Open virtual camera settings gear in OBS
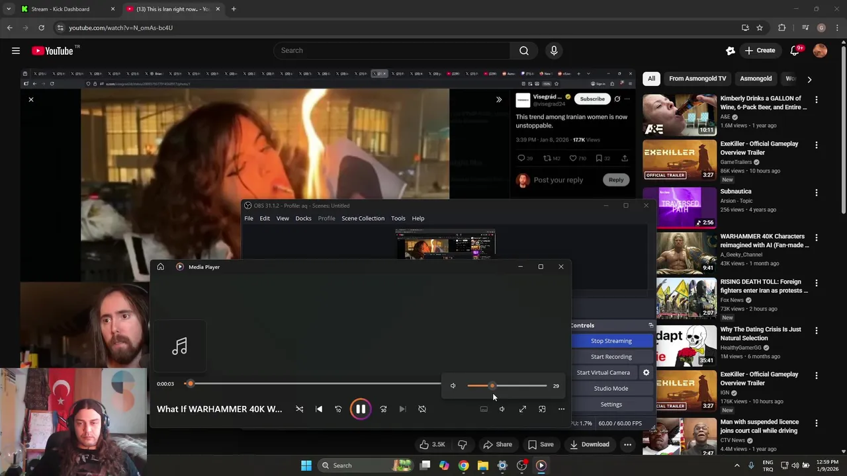The width and height of the screenshot is (847, 476). [646, 373]
